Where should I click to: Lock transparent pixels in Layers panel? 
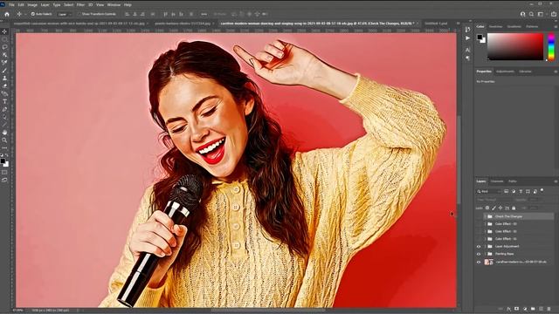(487, 208)
